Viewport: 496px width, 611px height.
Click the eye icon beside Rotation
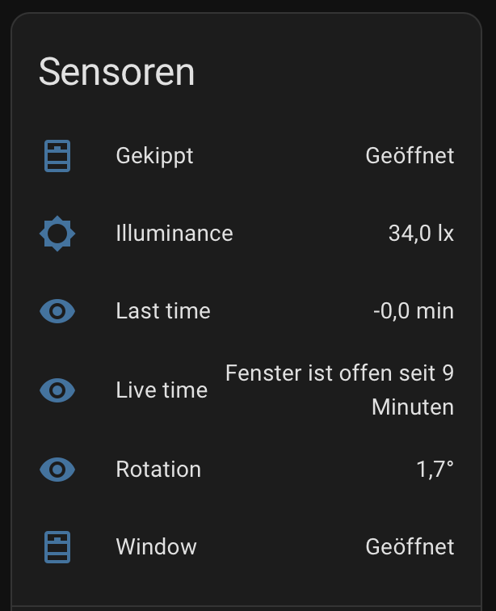[57, 469]
